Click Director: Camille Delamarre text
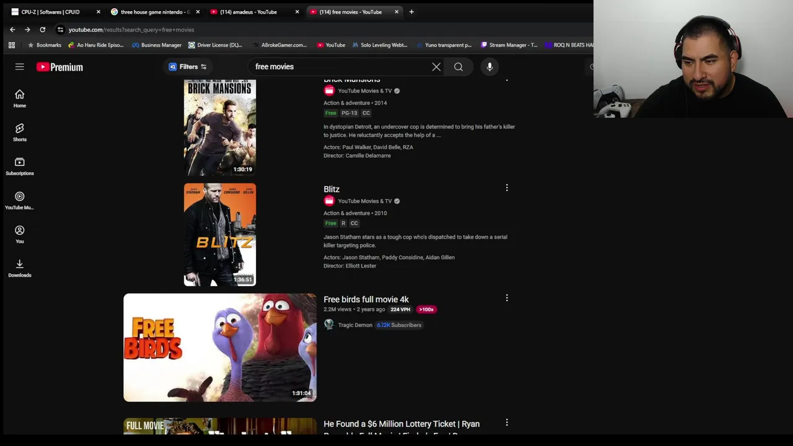Viewport: 793px width, 446px height. click(x=357, y=155)
